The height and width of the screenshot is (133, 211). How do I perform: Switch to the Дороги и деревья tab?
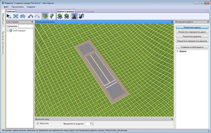pos(66,11)
